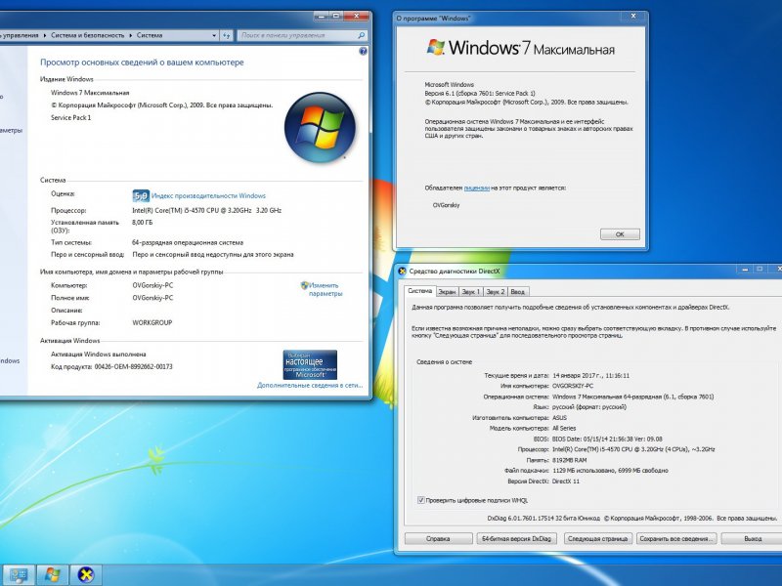Screen dimensions: 782x586
Task: Click Система и безопасность breadcrumb
Action: pyautogui.click(x=87, y=35)
